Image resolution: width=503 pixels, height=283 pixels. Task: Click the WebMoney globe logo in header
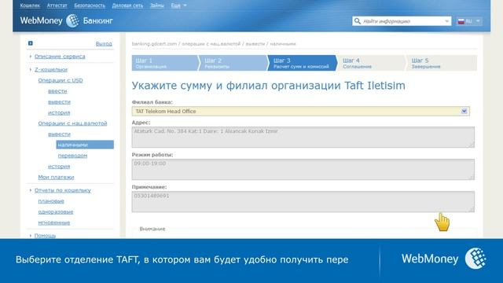coord(72,21)
